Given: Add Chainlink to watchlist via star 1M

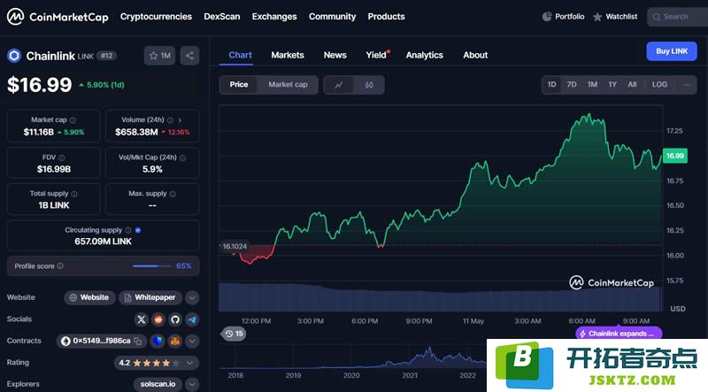Looking at the screenshot, I should (159, 56).
